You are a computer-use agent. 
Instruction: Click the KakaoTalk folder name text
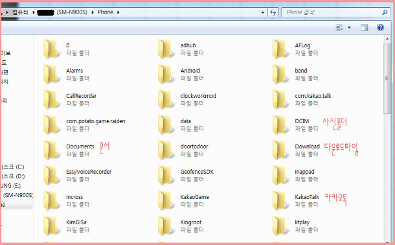(x=307, y=197)
